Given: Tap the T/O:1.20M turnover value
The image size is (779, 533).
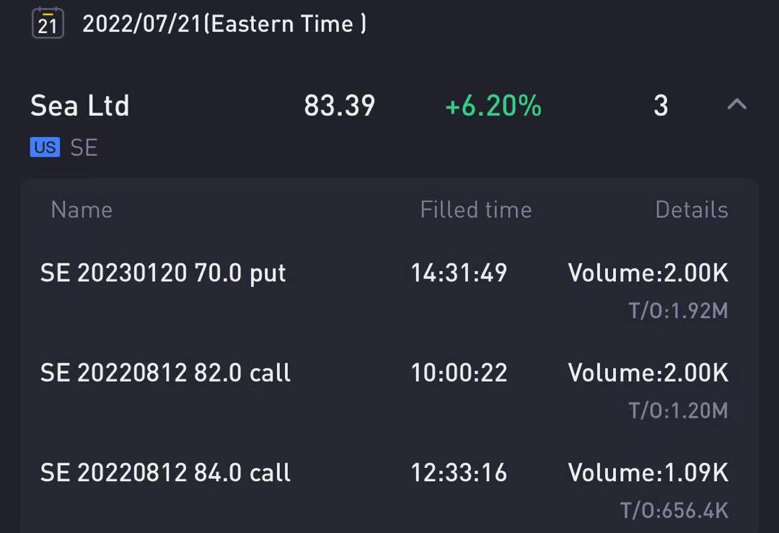Looking at the screenshot, I should pyautogui.click(x=678, y=410).
